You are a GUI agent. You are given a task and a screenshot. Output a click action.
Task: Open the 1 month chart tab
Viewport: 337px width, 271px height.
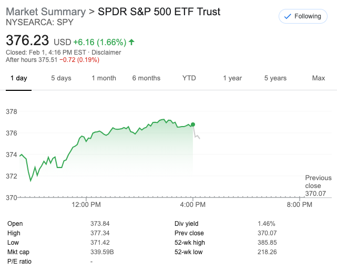[104, 78]
